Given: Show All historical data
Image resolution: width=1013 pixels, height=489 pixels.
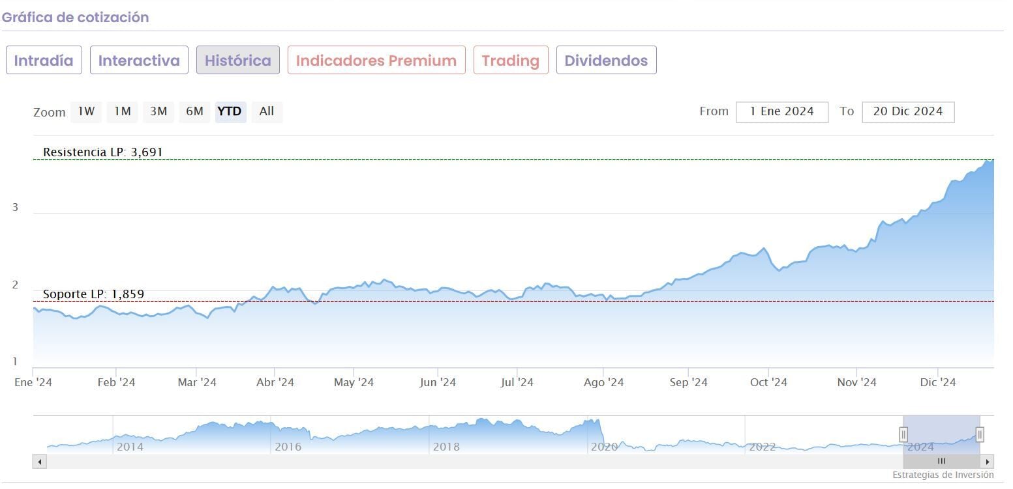Looking at the screenshot, I should point(267,111).
